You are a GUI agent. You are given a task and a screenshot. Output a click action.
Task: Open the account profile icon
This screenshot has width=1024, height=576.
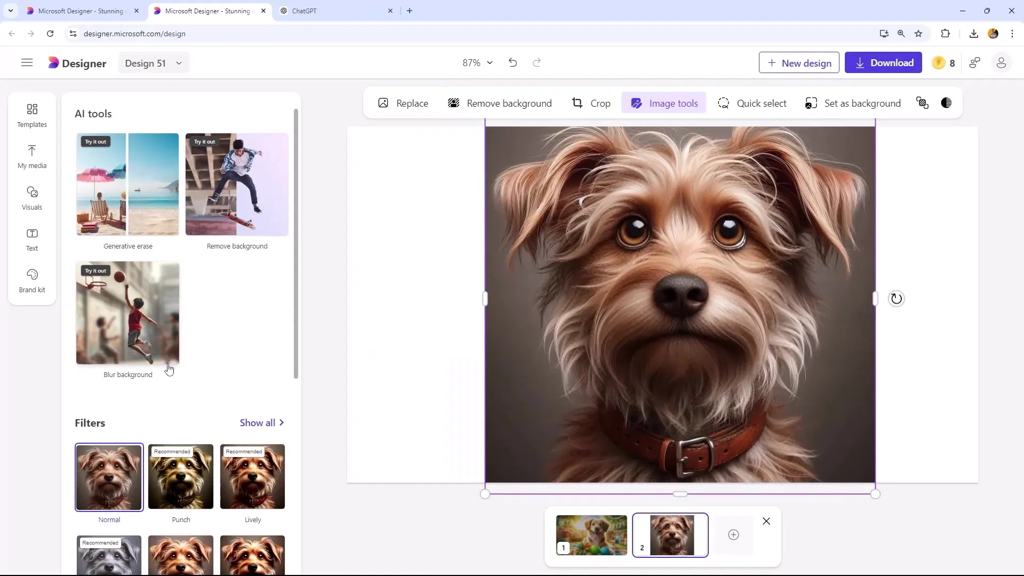click(1001, 63)
